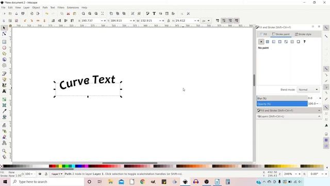Screen dimensions: 330x186
Task: Open the Extensions menu
Action: (73, 7)
